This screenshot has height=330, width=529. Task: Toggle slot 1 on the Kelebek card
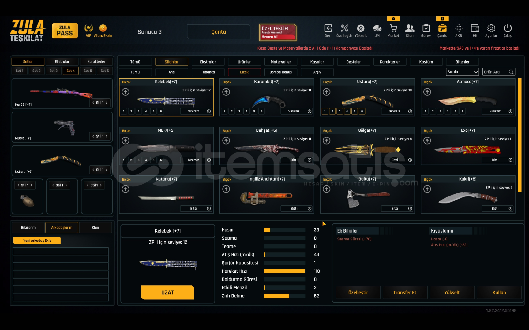[x=124, y=111]
